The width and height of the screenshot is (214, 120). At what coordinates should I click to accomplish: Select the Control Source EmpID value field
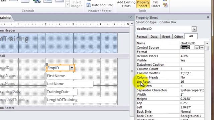(187, 47)
